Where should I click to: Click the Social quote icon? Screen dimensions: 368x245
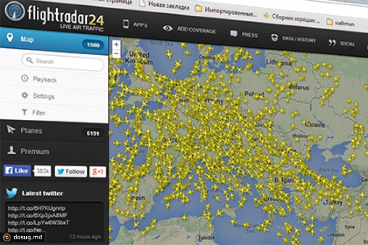pos(332,43)
